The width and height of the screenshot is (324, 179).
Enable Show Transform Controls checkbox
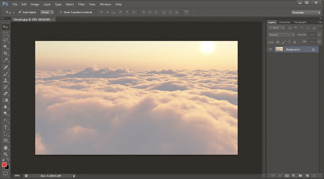(61, 12)
